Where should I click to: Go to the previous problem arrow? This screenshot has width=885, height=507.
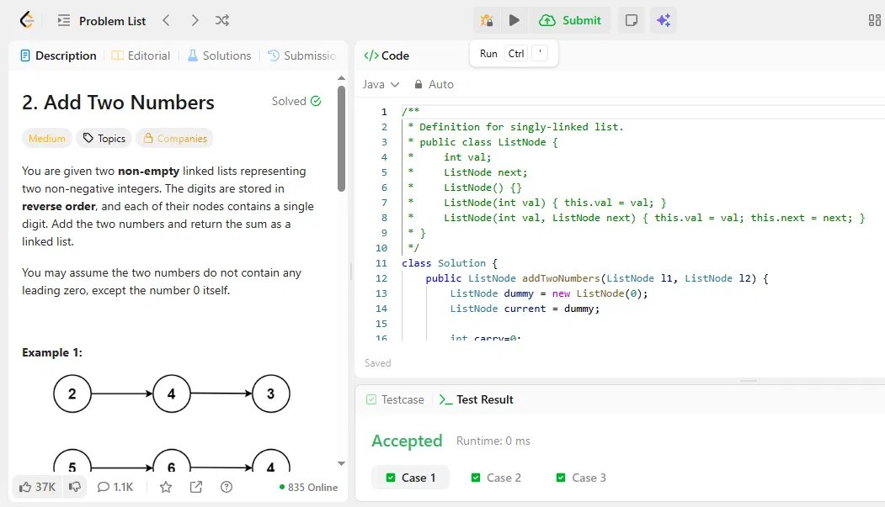point(166,20)
